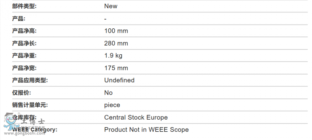Click the piece unit value
Viewport: 312px width, 140px height.
112,105
